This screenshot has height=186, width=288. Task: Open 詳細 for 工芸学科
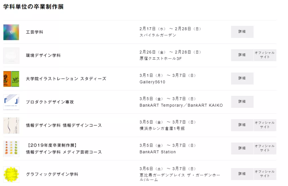(242, 32)
